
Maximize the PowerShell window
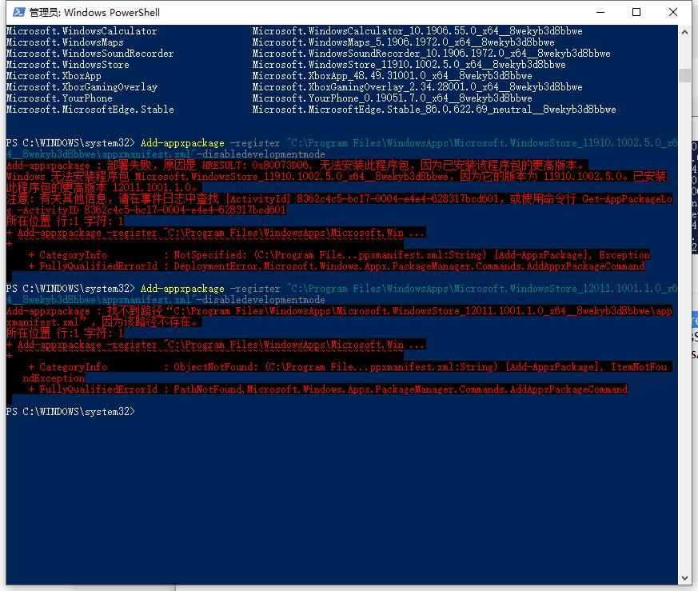(x=636, y=12)
